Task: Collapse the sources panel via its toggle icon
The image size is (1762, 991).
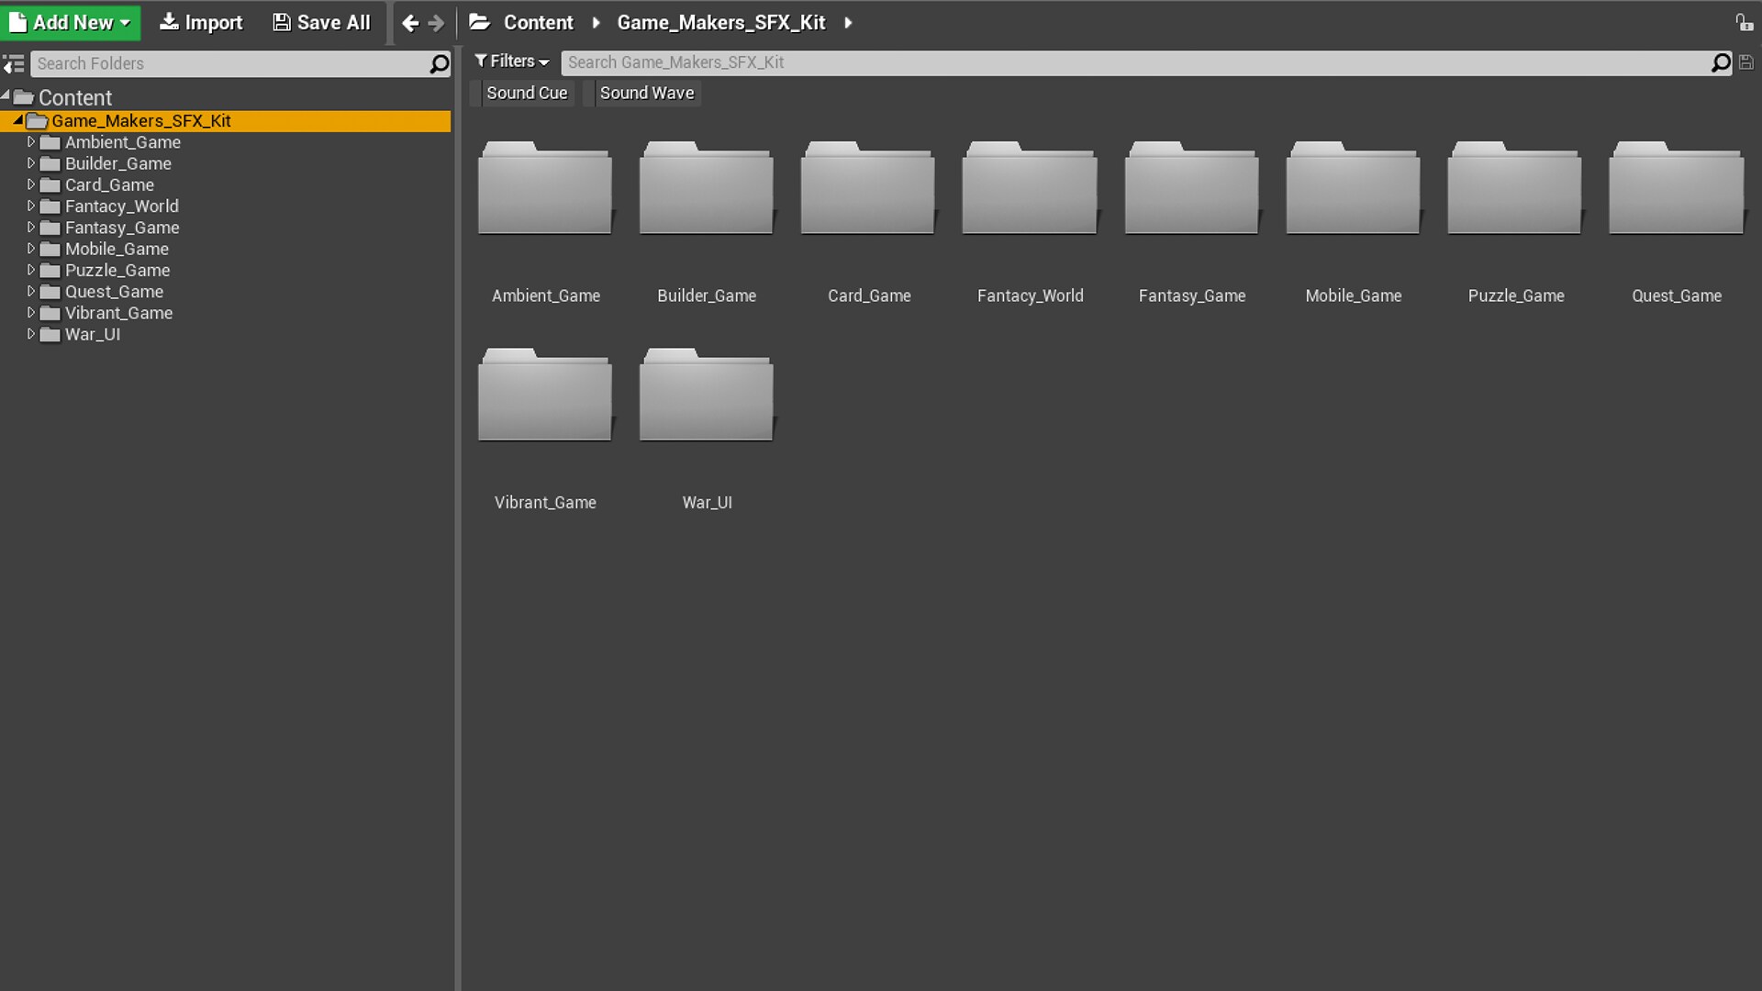Action: coord(14,63)
